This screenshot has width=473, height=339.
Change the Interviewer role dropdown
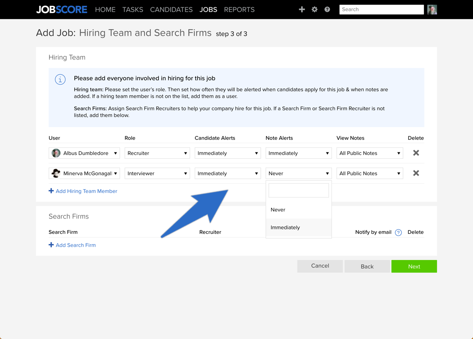(x=157, y=174)
